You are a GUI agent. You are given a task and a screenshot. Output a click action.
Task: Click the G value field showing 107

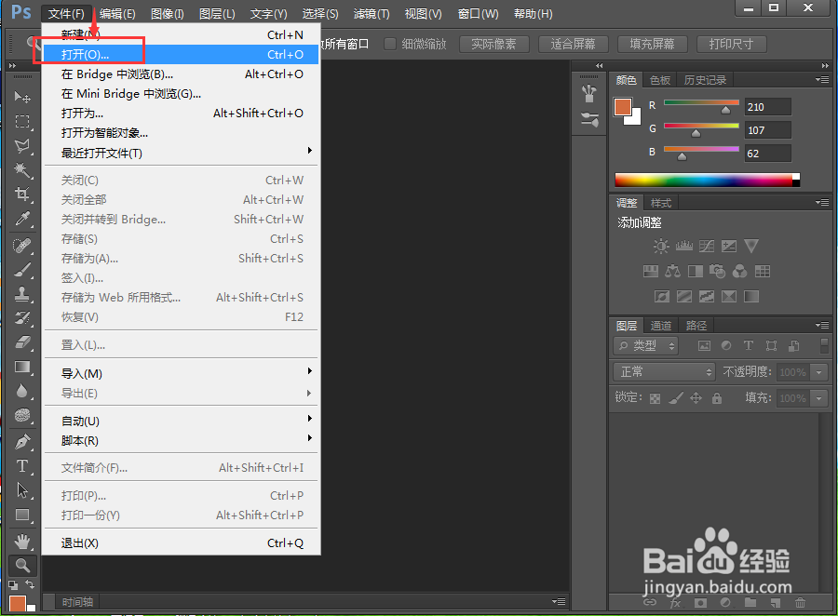(x=768, y=130)
